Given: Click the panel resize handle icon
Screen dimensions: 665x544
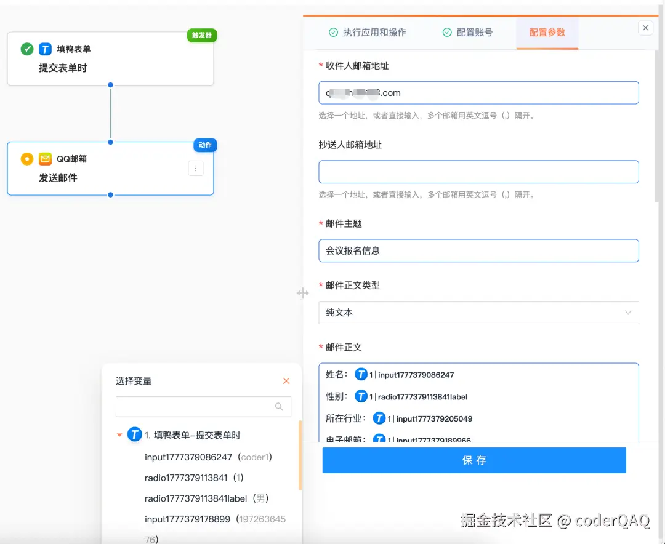Looking at the screenshot, I should tap(302, 293).
